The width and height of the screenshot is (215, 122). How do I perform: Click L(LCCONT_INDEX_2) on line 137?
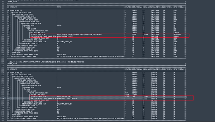(x=64, y=104)
